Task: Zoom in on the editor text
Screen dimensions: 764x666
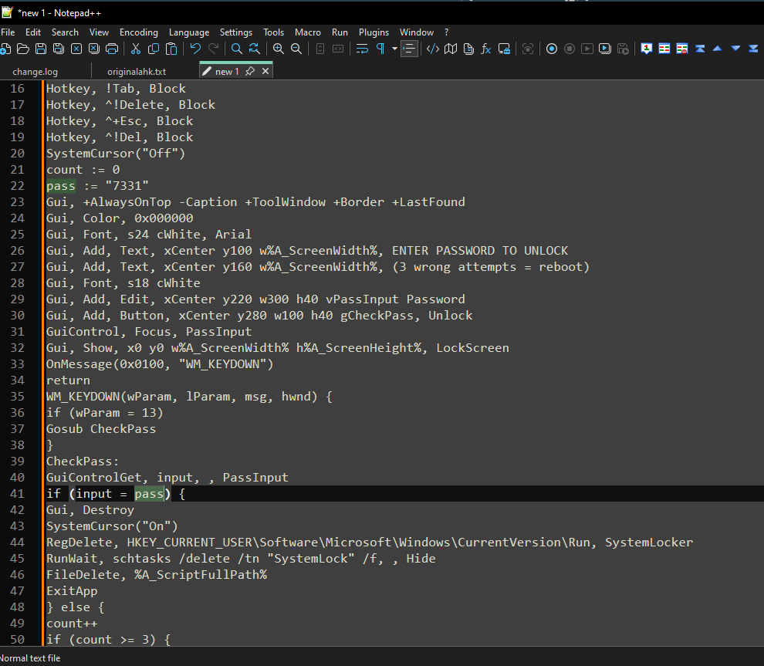Action: [x=279, y=49]
